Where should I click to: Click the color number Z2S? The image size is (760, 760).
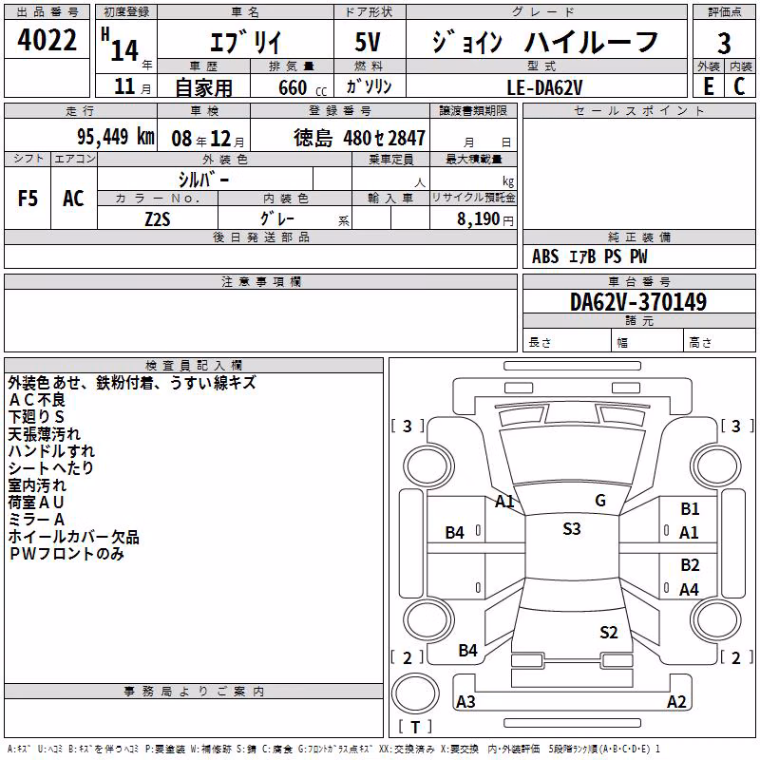pos(158,219)
